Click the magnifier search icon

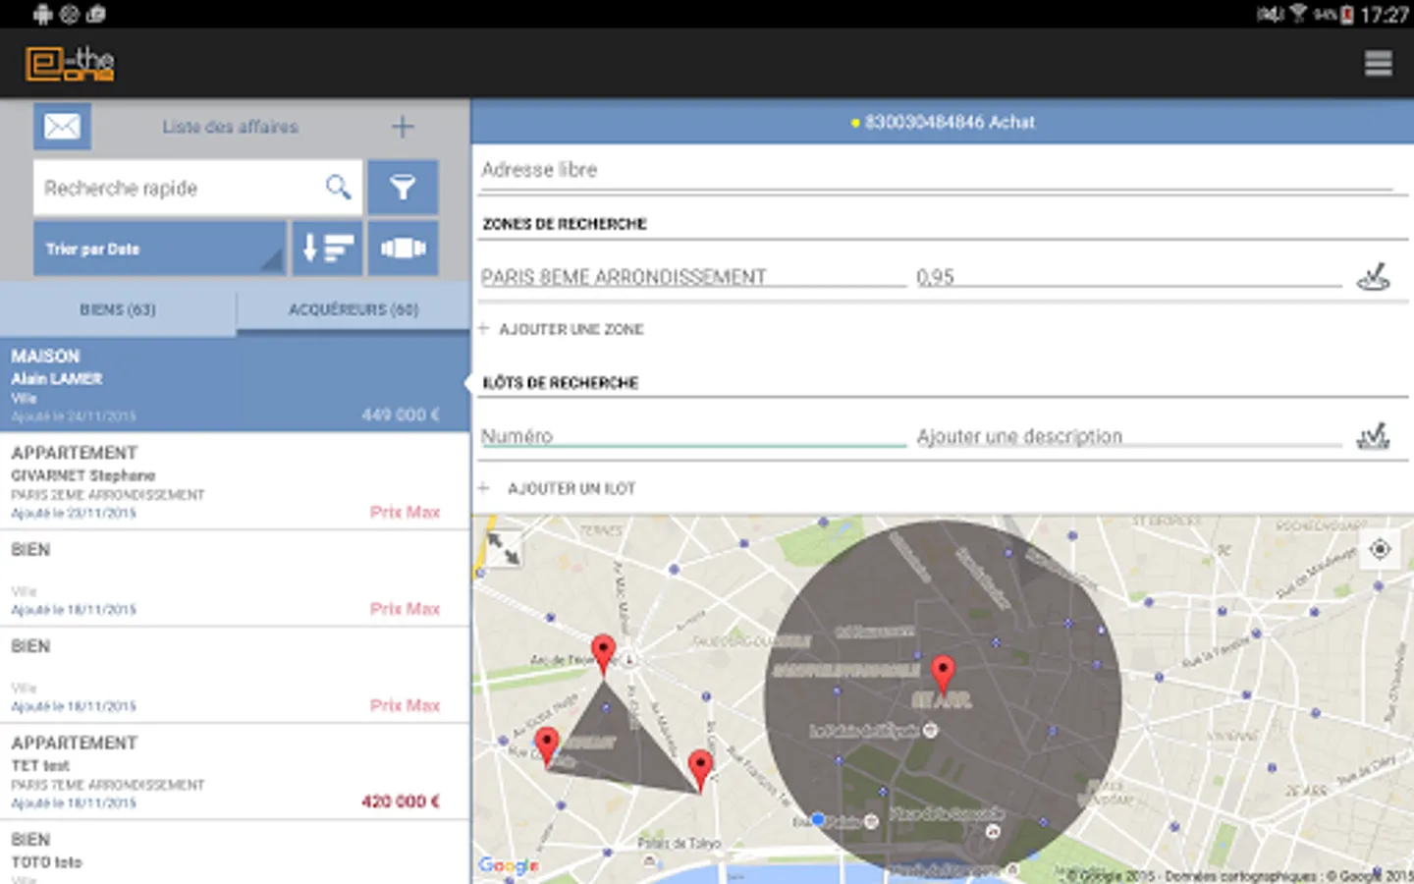(x=338, y=187)
